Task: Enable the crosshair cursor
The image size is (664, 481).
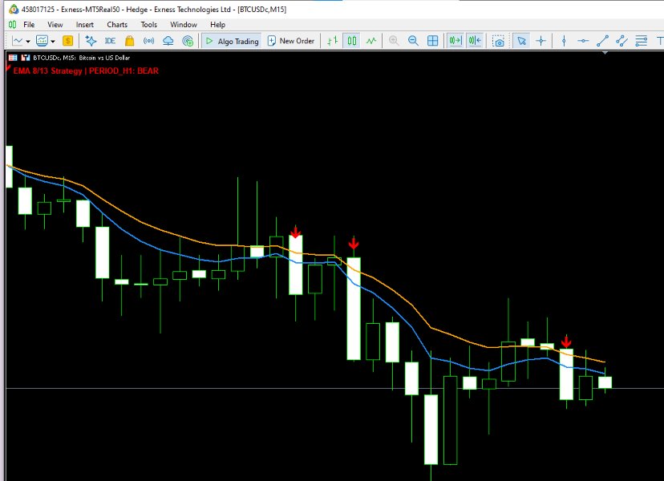Action: click(541, 41)
